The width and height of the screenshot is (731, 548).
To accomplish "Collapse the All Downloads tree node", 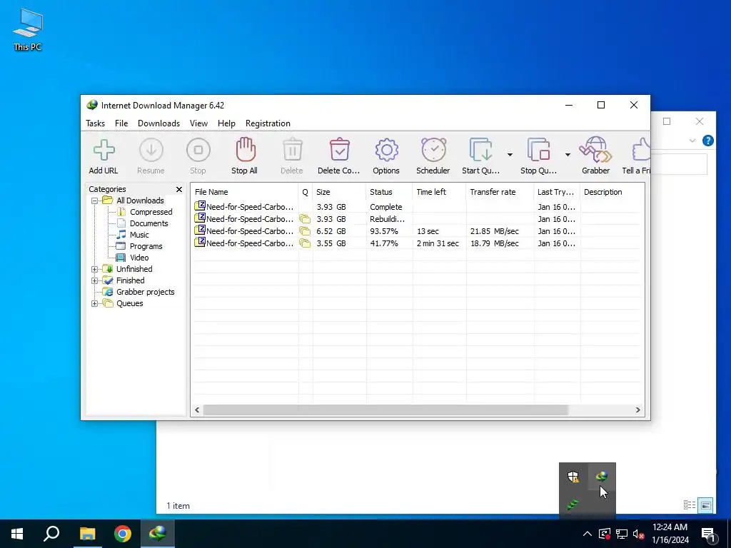I will [95, 201].
